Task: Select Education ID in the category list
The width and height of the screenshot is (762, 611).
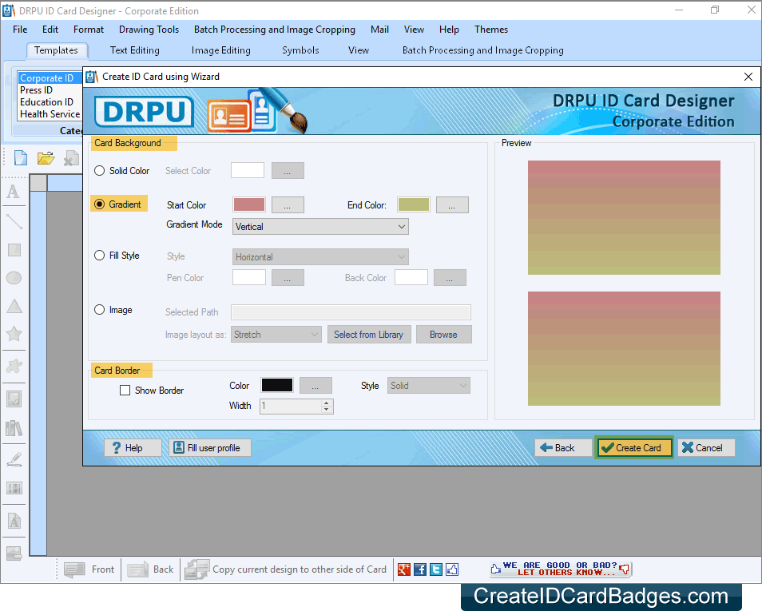Action: pyautogui.click(x=46, y=102)
